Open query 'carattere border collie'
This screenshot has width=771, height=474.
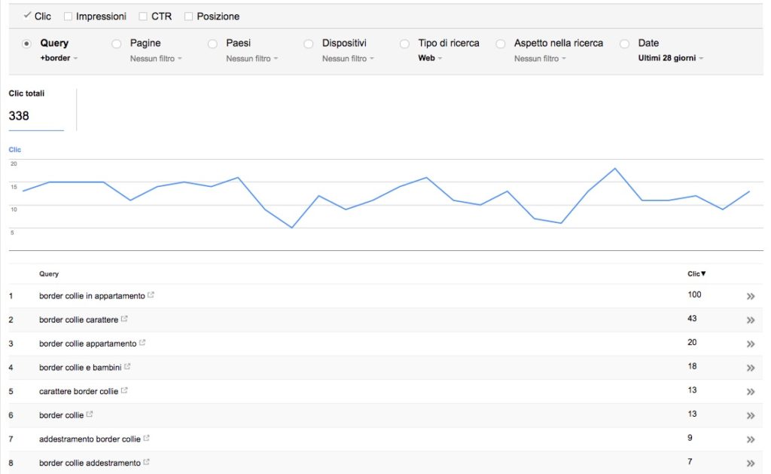point(78,391)
